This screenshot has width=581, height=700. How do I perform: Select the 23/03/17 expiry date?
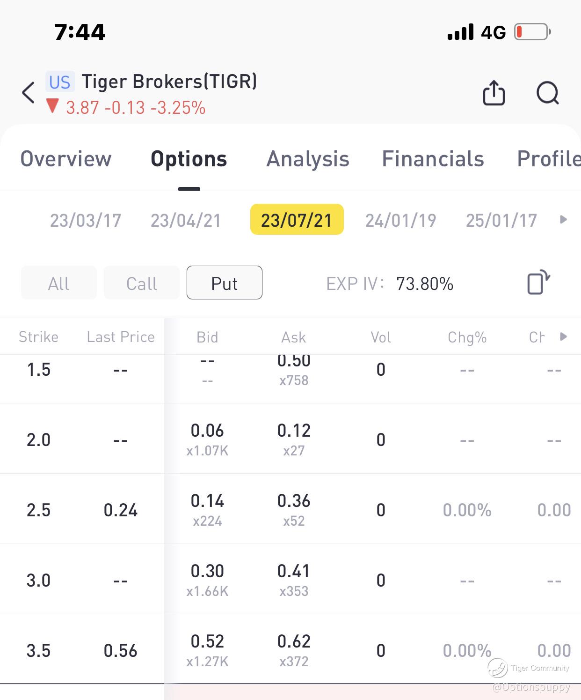click(x=86, y=220)
